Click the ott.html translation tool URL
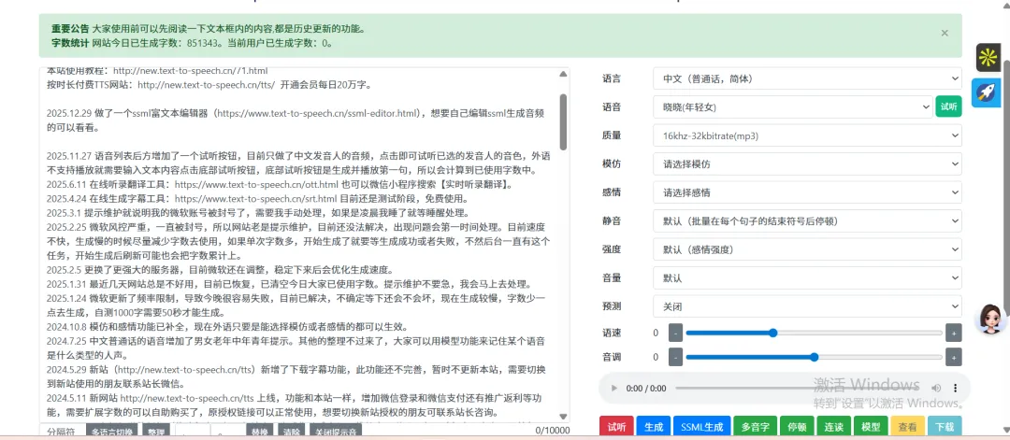Image resolution: width=1010 pixels, height=440 pixels. pos(256,184)
